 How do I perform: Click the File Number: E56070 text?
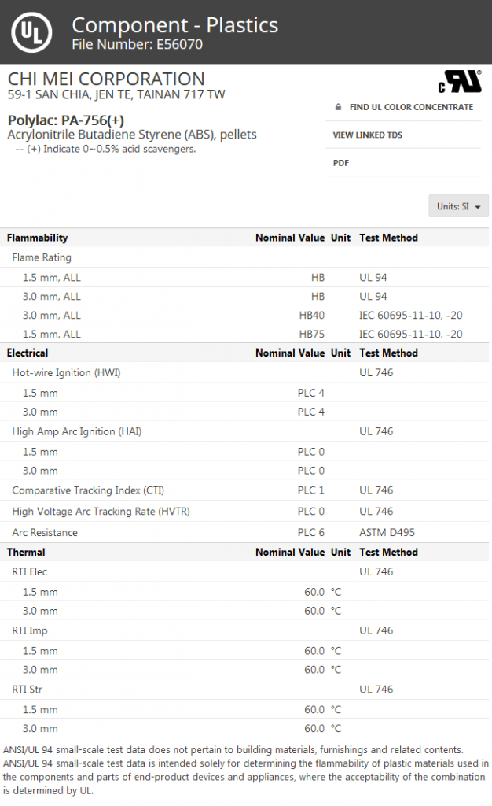(137, 45)
